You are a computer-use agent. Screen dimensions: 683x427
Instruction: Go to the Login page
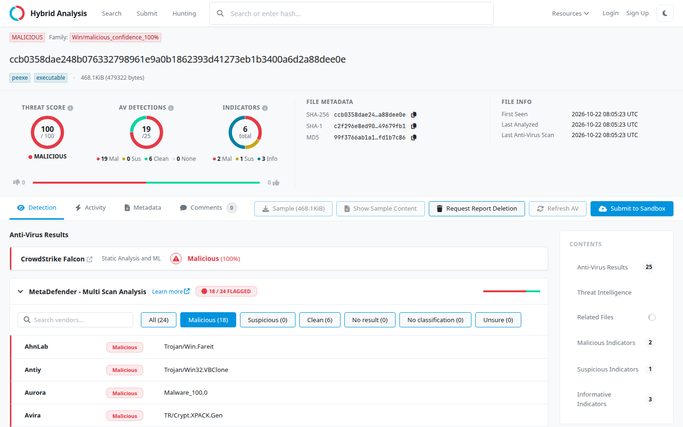click(x=610, y=13)
